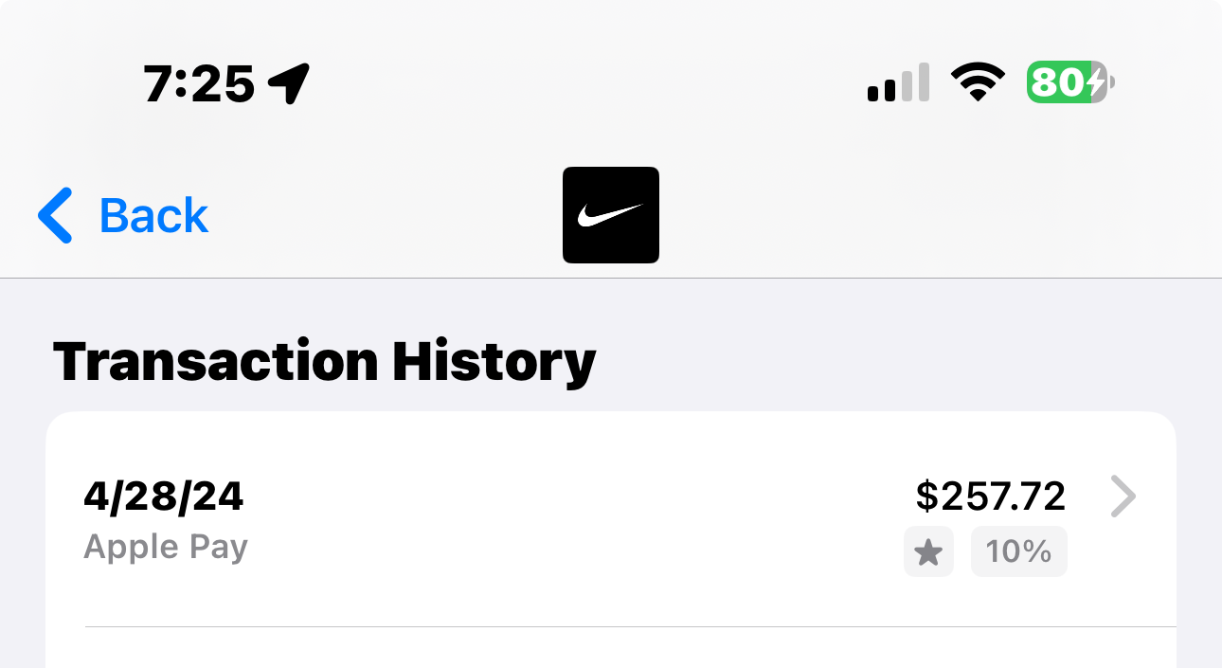Tap the 7:25 clock in status bar
1222x668 pixels.
(199, 84)
